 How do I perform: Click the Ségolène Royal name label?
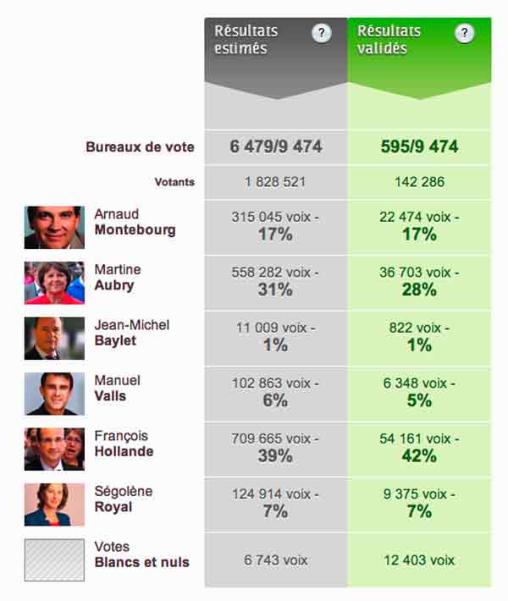[123, 499]
